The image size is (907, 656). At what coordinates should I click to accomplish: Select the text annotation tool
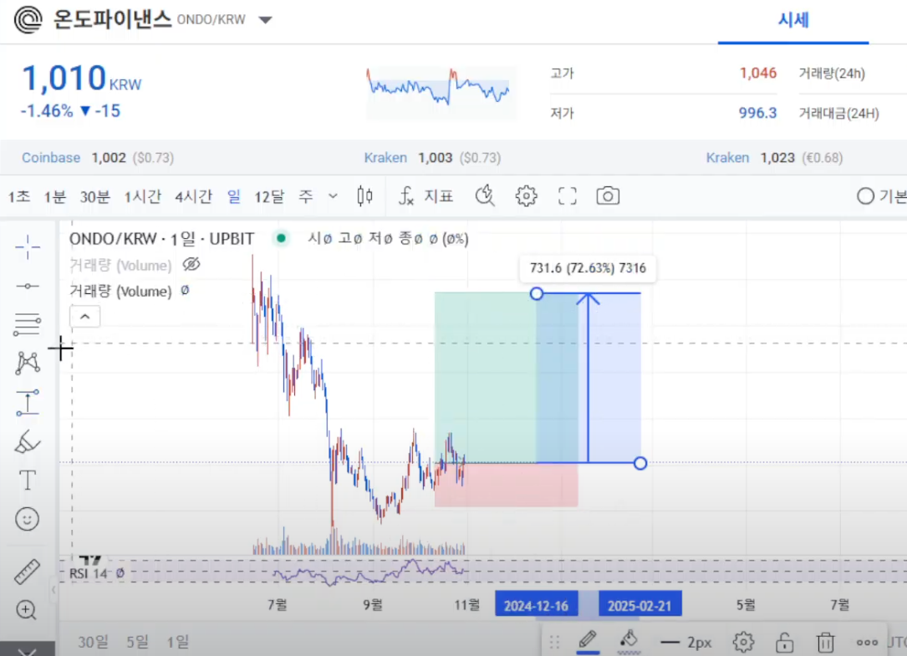pos(28,481)
